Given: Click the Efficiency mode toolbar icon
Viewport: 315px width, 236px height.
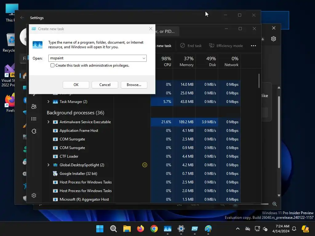Looking at the screenshot, I should 212,45.
